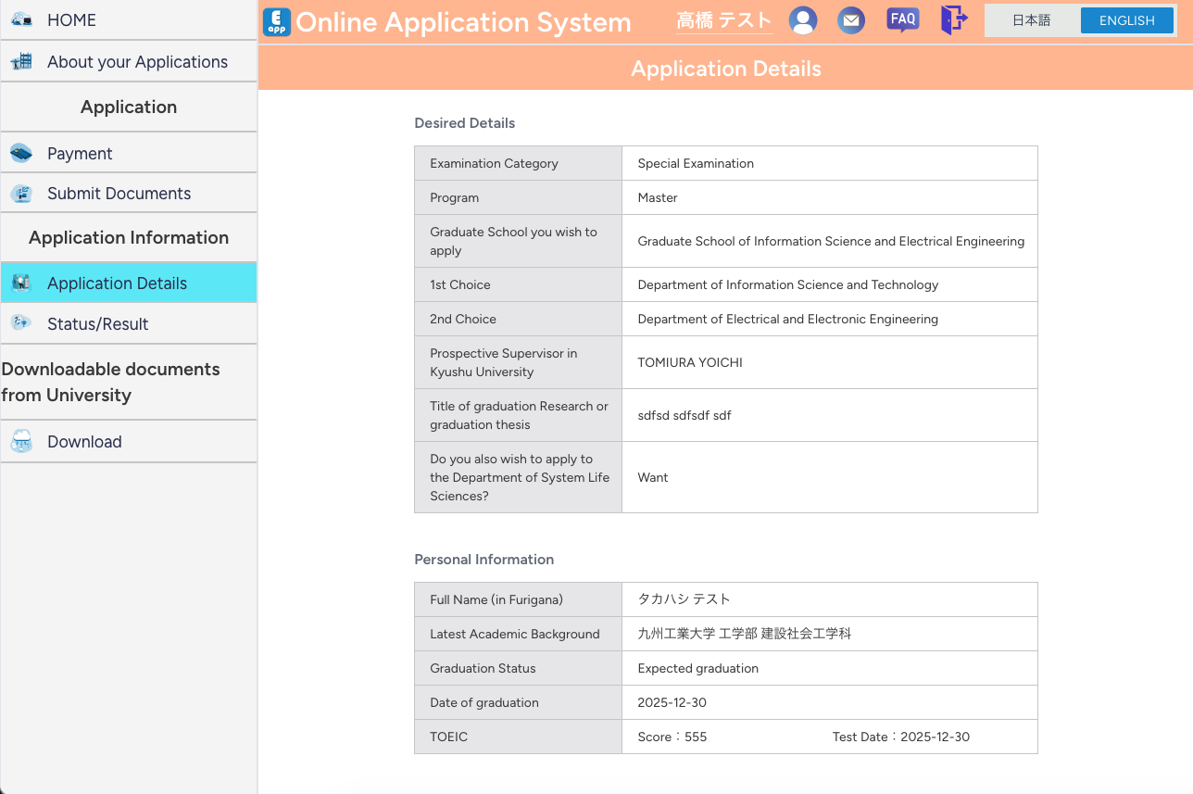Open Submit Documents menu item

point(129,194)
